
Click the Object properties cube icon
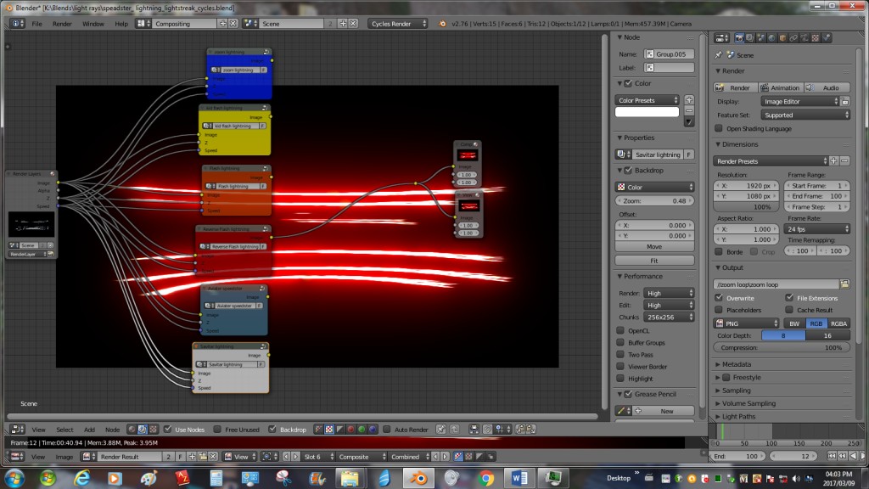click(x=782, y=38)
